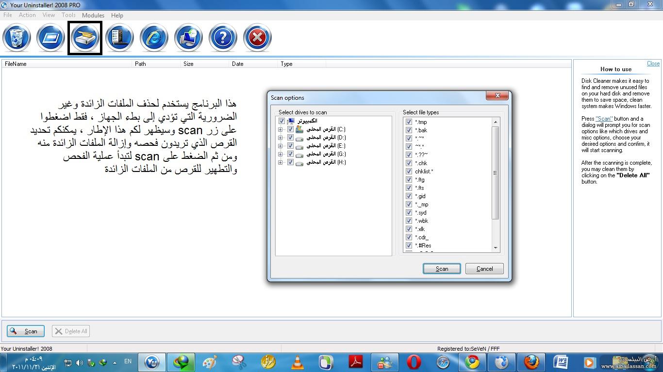663x372 pixels.
Task: Open Internet Download Manager from taskbar
Action: (181, 362)
